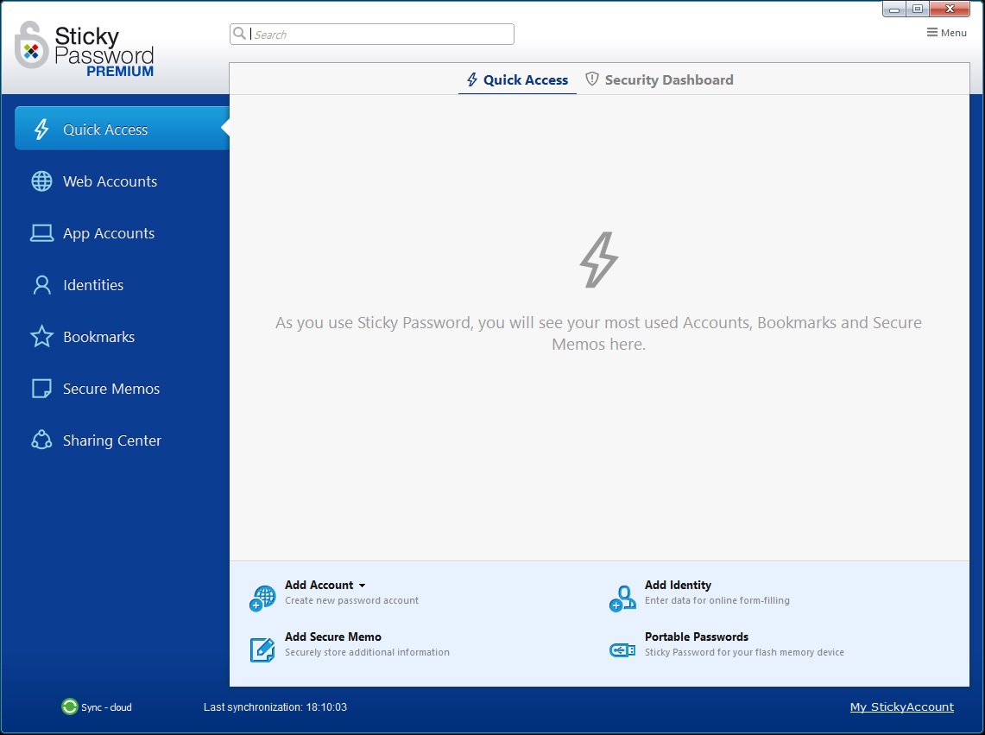This screenshot has width=985, height=735.
Task: Open the Sharing Center
Action: [x=112, y=440]
